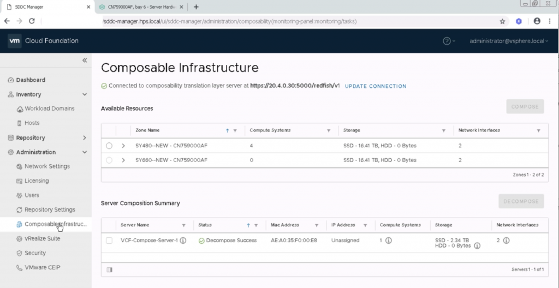Click info icon beside Network Interfaces value 2
Viewport: 559px width, 288px height.
tap(506, 241)
